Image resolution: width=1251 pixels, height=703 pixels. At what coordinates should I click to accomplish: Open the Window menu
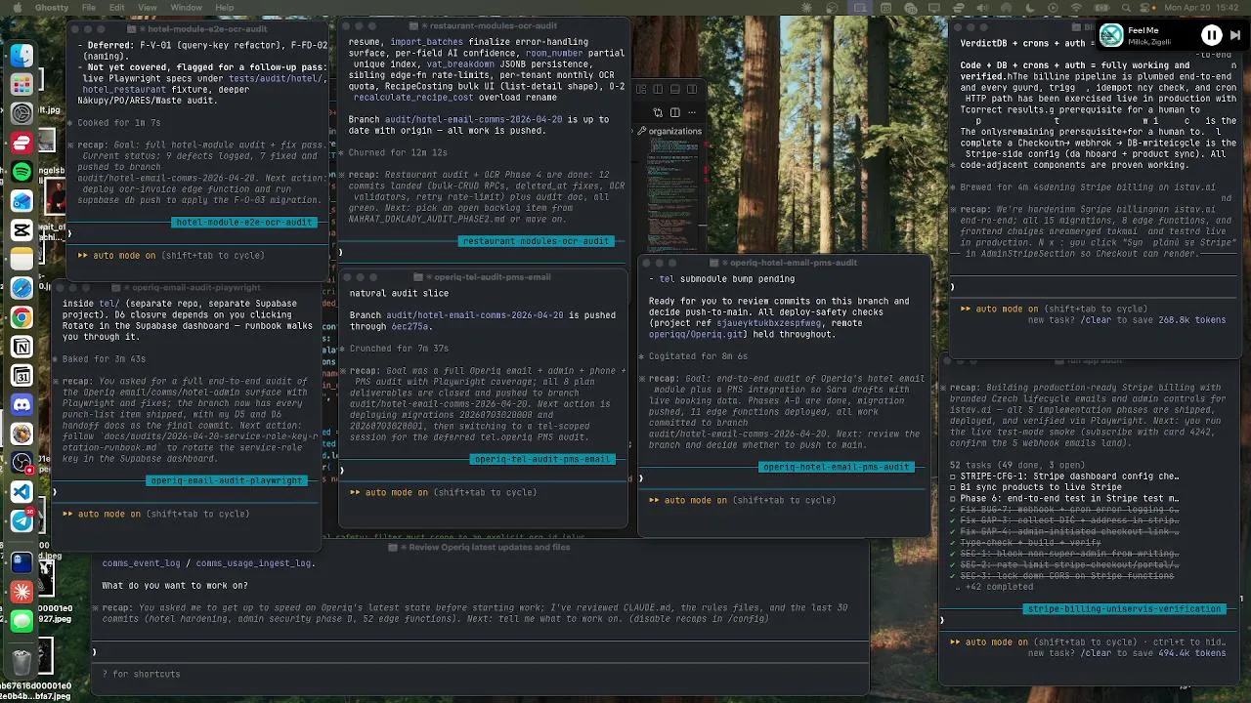[x=186, y=8]
